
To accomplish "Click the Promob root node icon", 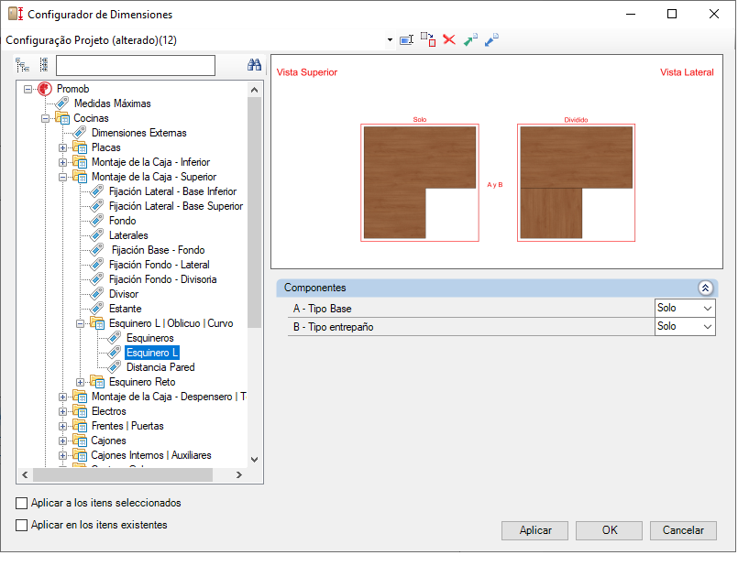I will (45, 89).
